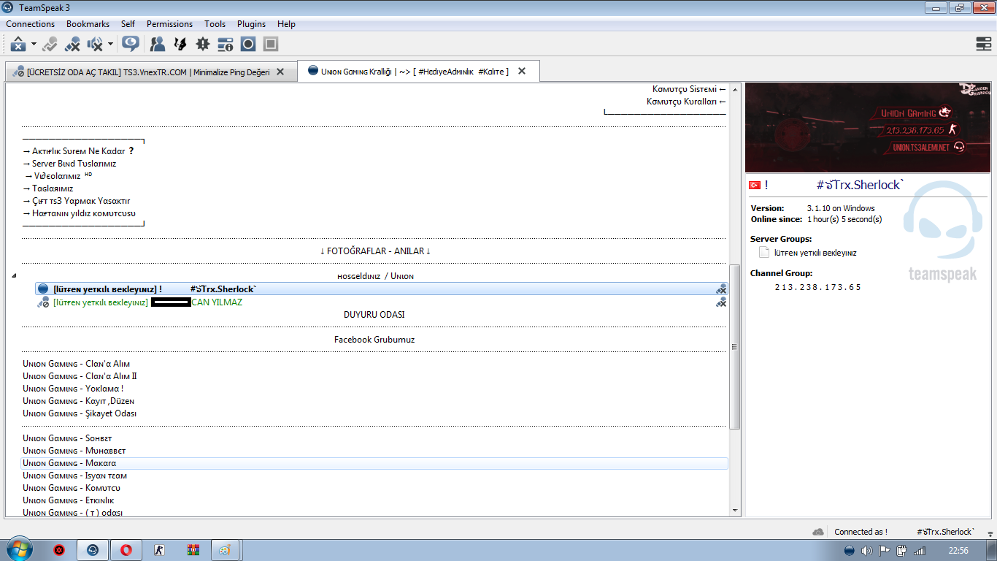Select the FOTOĞRAFLAR - ANILAR channel

[x=375, y=251]
